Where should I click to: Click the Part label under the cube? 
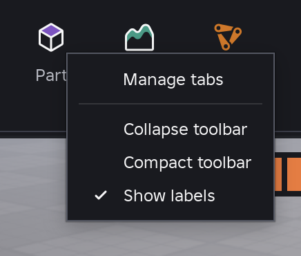51,75
